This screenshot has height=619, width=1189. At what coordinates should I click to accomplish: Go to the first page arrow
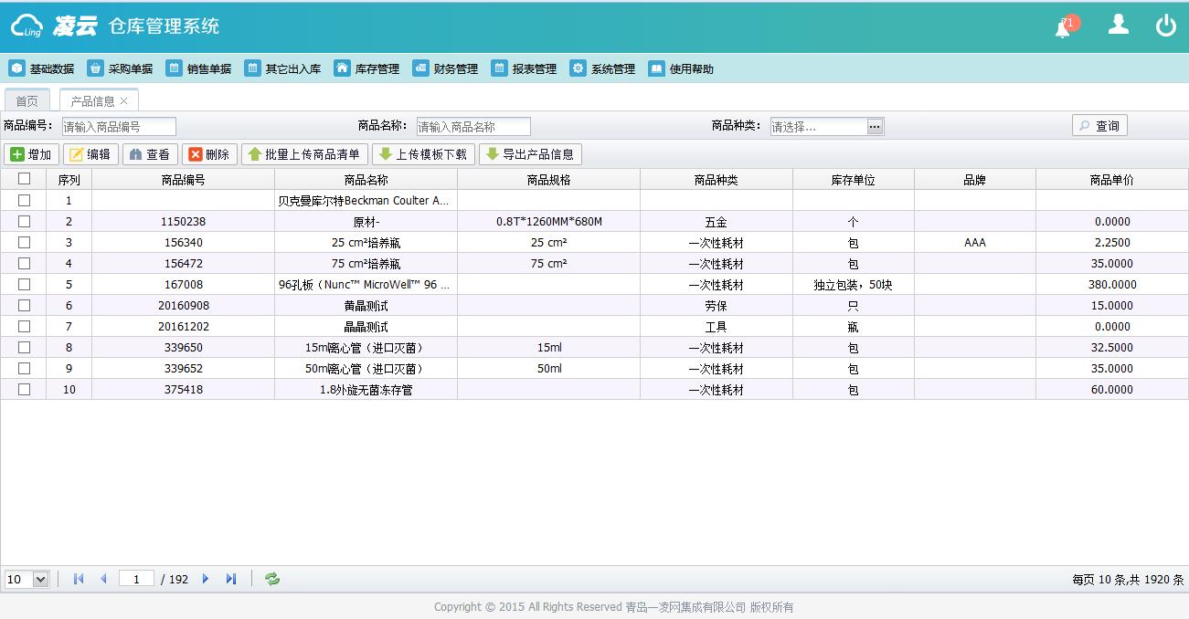click(79, 579)
